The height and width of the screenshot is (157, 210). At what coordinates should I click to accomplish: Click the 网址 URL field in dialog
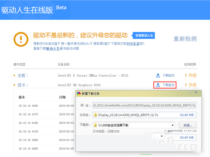144,106
